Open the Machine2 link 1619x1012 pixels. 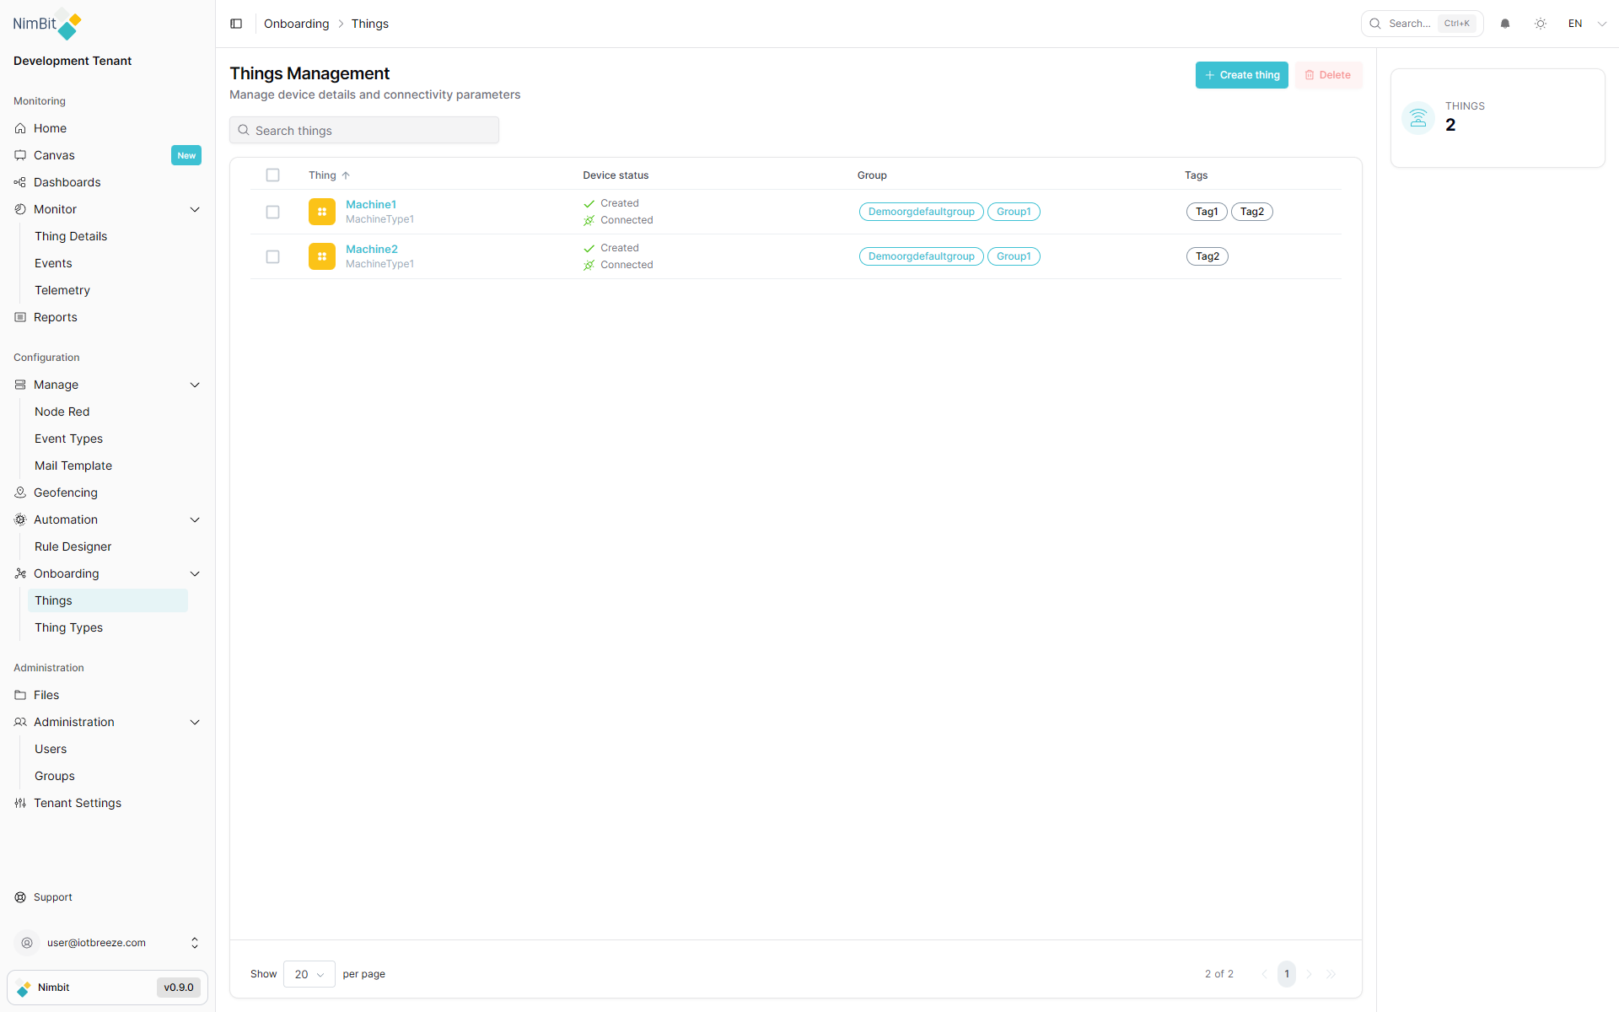tap(372, 249)
